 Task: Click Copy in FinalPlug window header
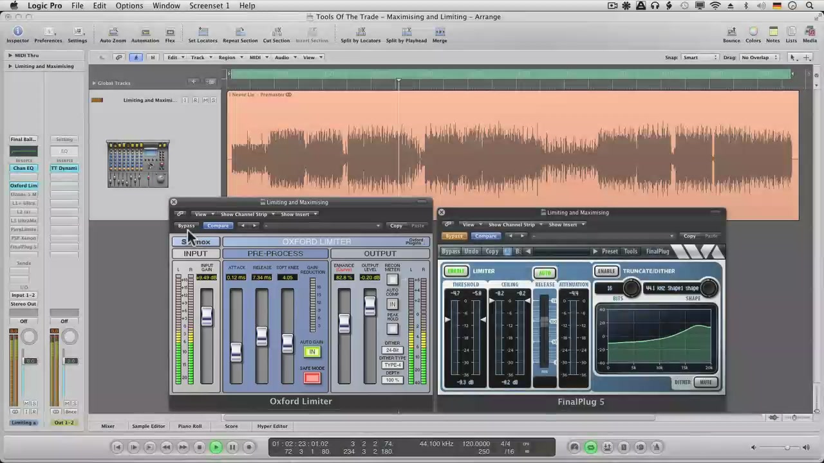[689, 236]
